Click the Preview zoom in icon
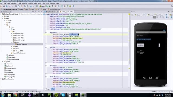 160,17
